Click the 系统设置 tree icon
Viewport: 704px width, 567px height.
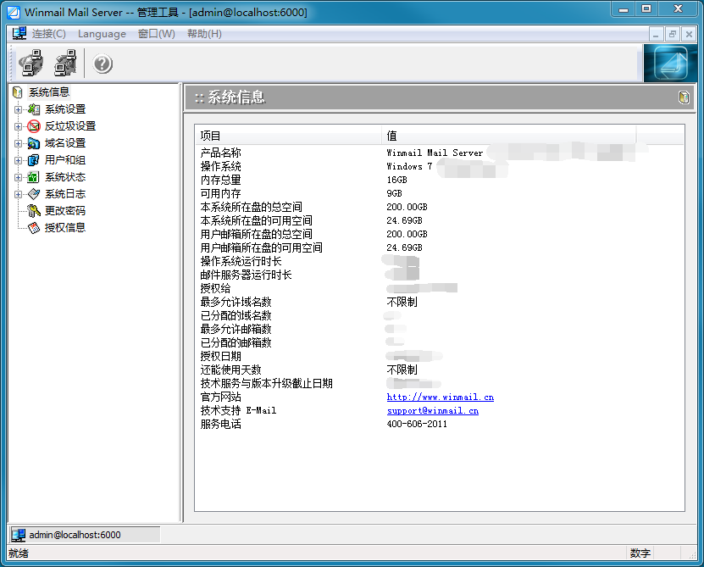[x=34, y=109]
